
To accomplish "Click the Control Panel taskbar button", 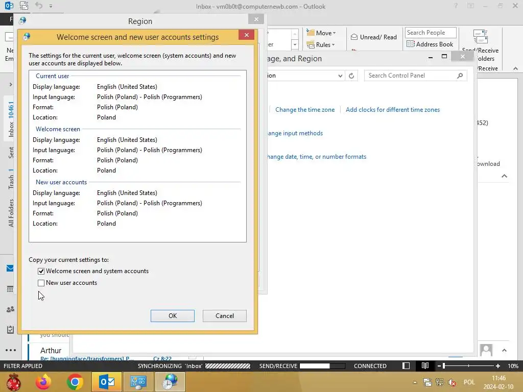I will coord(138,382).
